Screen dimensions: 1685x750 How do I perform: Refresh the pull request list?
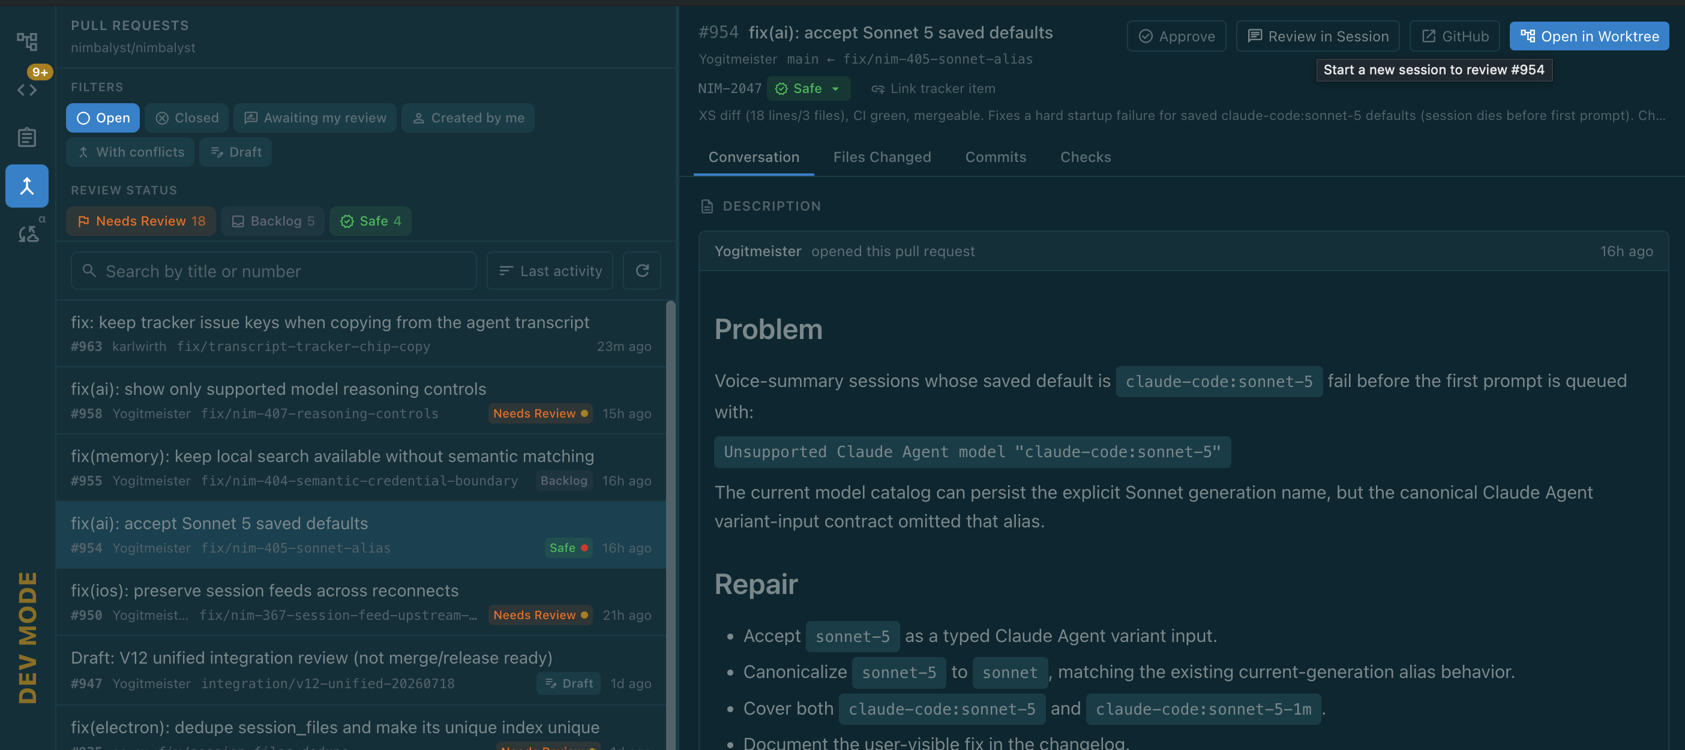(641, 271)
